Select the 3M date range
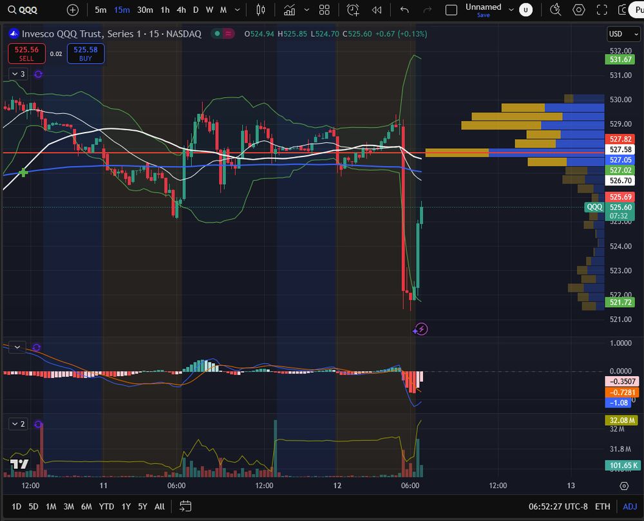 tap(69, 507)
